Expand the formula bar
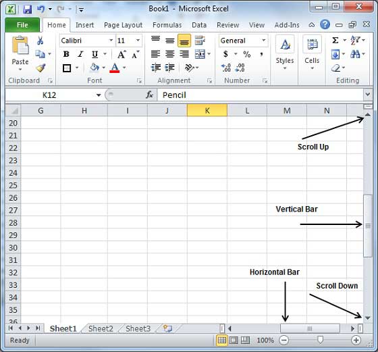Viewport: 378px width, 352px height. tap(368, 95)
